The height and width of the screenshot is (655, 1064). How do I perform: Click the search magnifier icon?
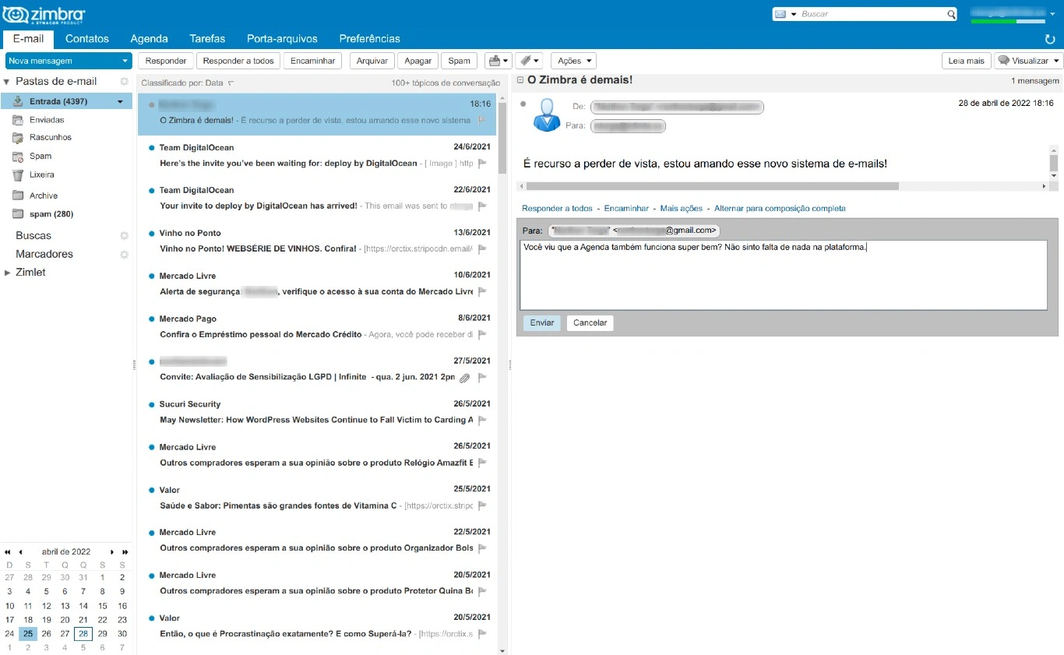951,14
